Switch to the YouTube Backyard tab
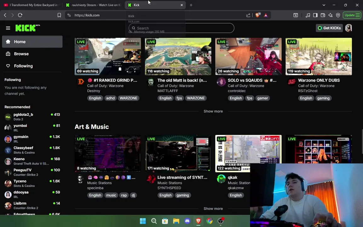The image size is (363, 227). pos(31,5)
